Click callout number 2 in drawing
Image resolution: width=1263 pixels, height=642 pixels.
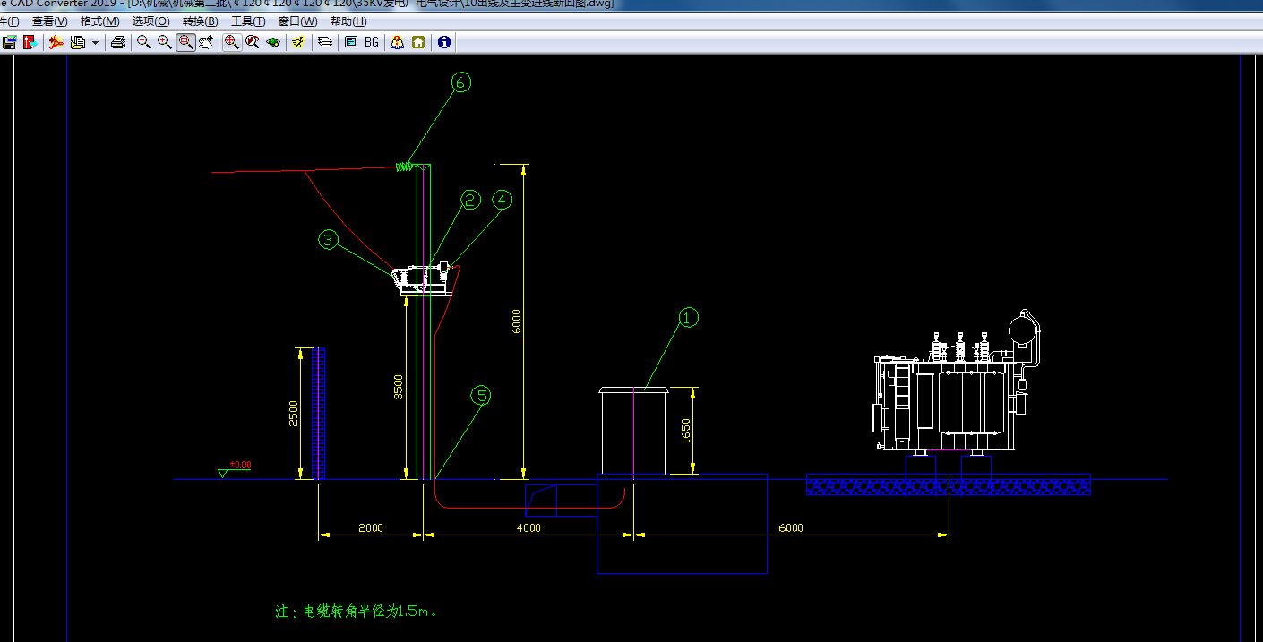472,201
